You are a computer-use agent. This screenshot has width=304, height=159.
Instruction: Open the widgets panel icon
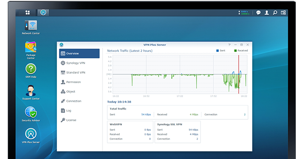pos(283,13)
